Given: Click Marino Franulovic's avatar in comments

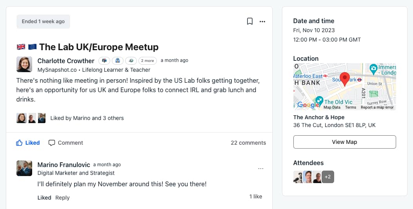Looking at the screenshot, I should click(x=24, y=168).
